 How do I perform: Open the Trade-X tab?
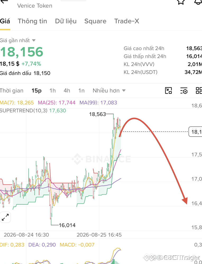coord(127,21)
